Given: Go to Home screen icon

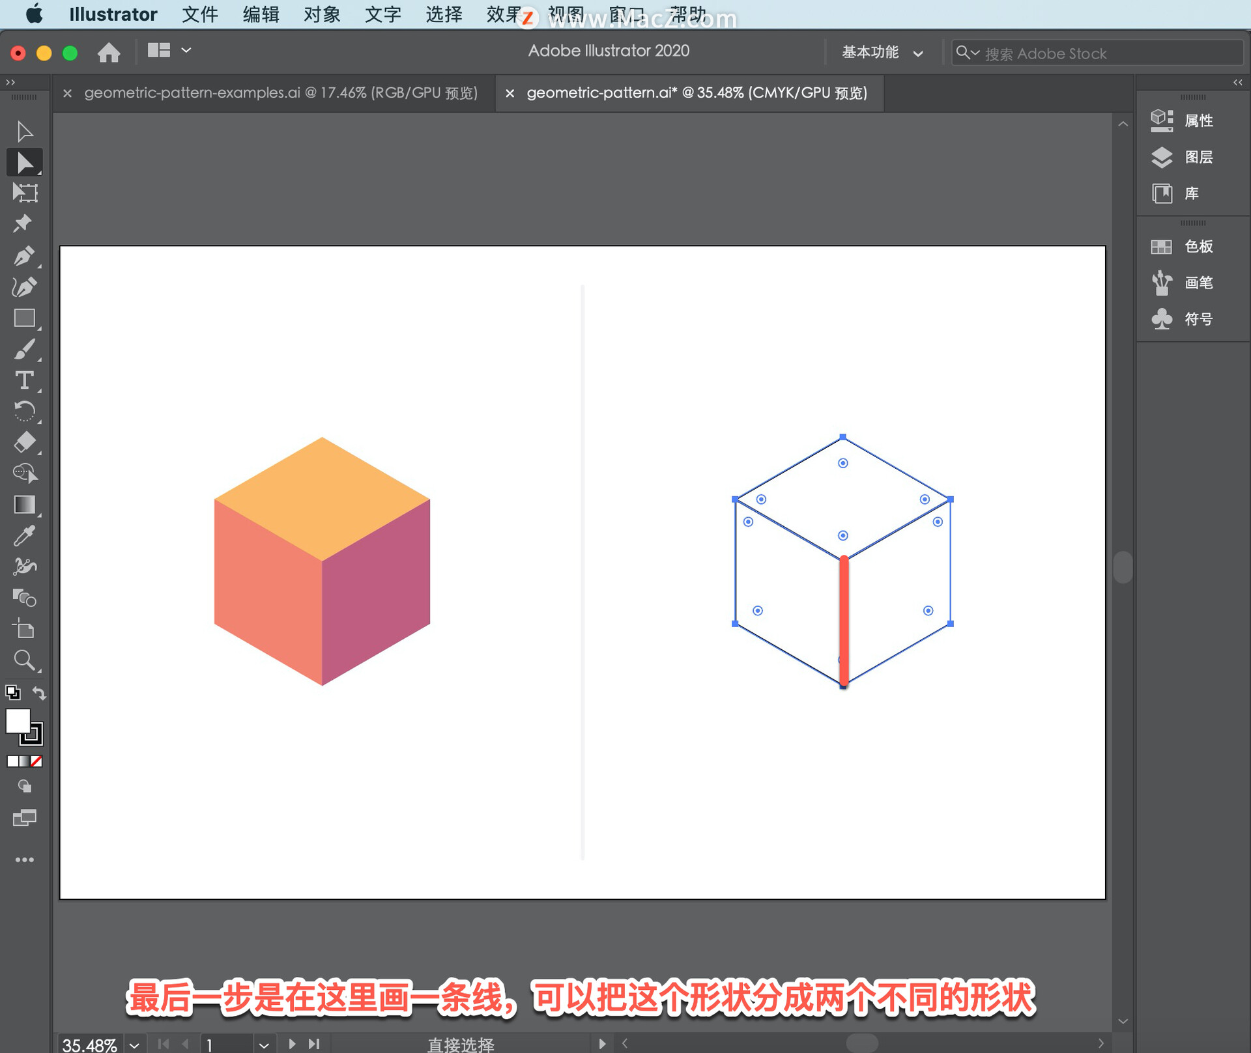Looking at the screenshot, I should (109, 52).
